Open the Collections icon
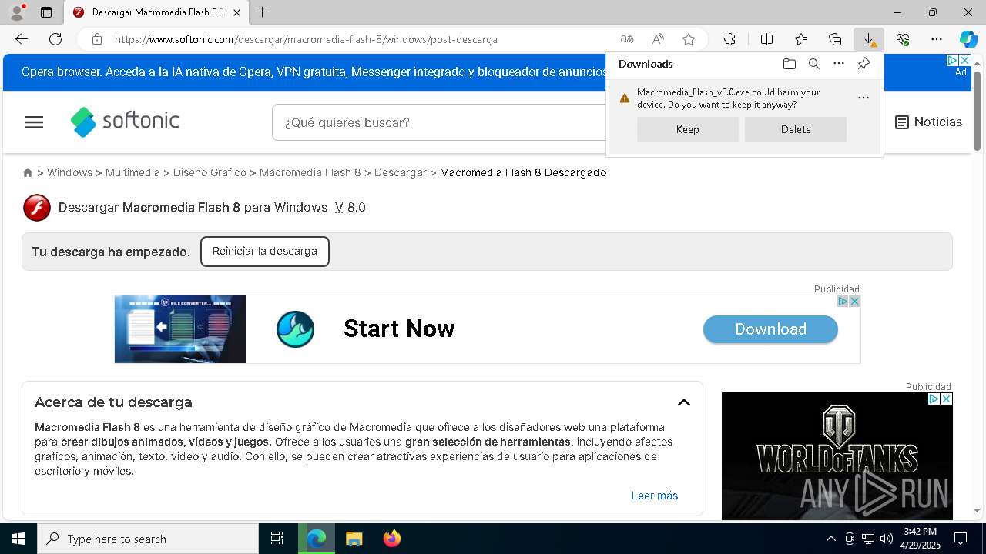The height and width of the screenshot is (554, 986). 835,39
